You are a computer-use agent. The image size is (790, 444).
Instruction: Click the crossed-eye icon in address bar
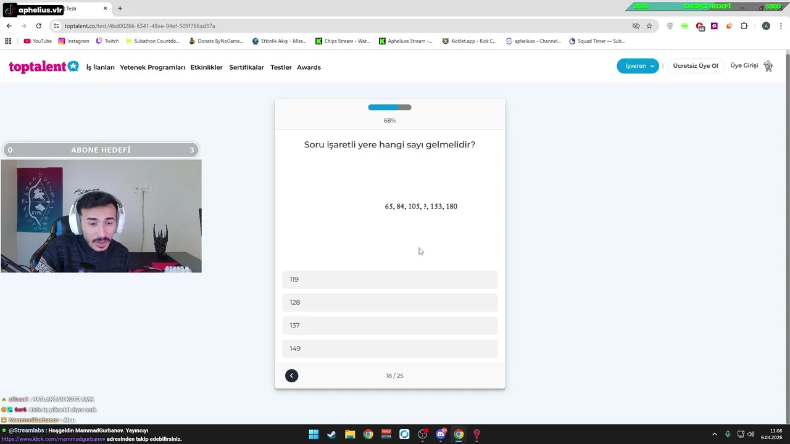tap(636, 26)
